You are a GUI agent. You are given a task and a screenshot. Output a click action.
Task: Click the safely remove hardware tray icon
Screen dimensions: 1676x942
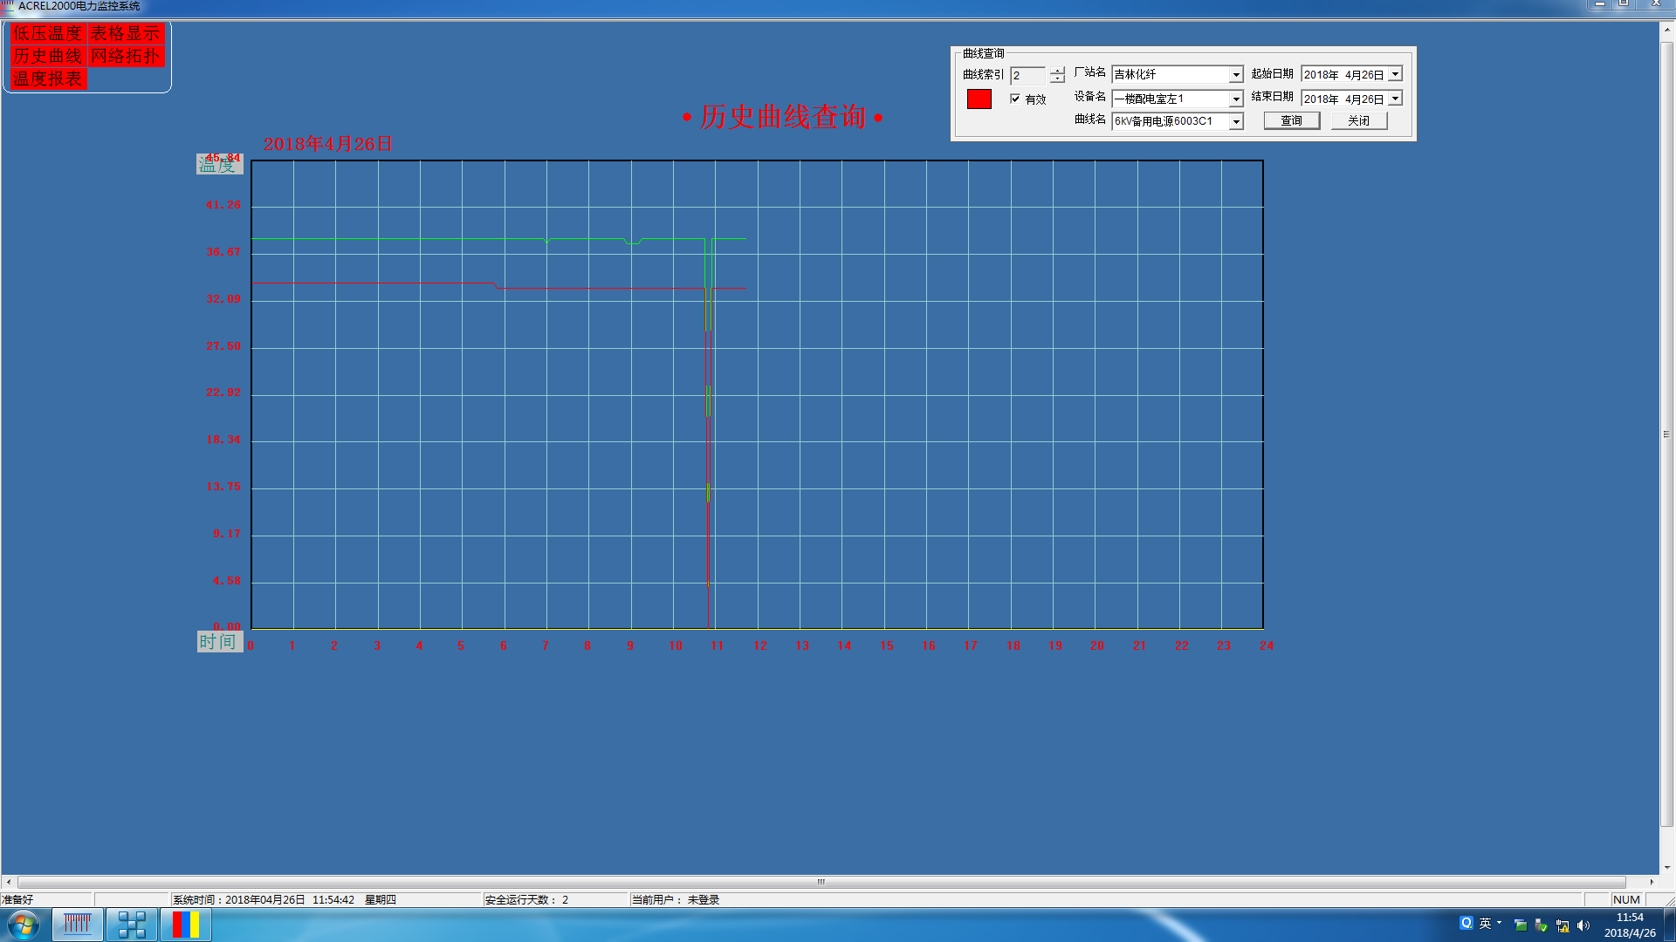(x=1542, y=925)
